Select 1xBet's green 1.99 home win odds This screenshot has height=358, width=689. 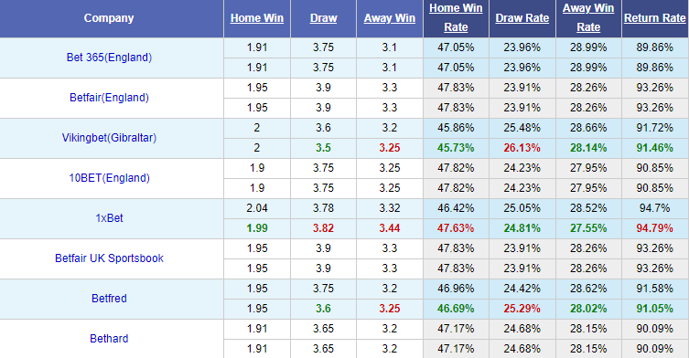tap(257, 228)
